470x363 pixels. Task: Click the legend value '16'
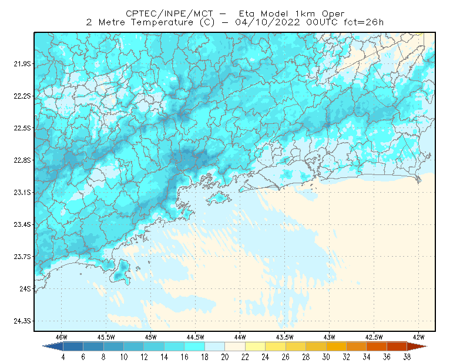tap(184, 357)
